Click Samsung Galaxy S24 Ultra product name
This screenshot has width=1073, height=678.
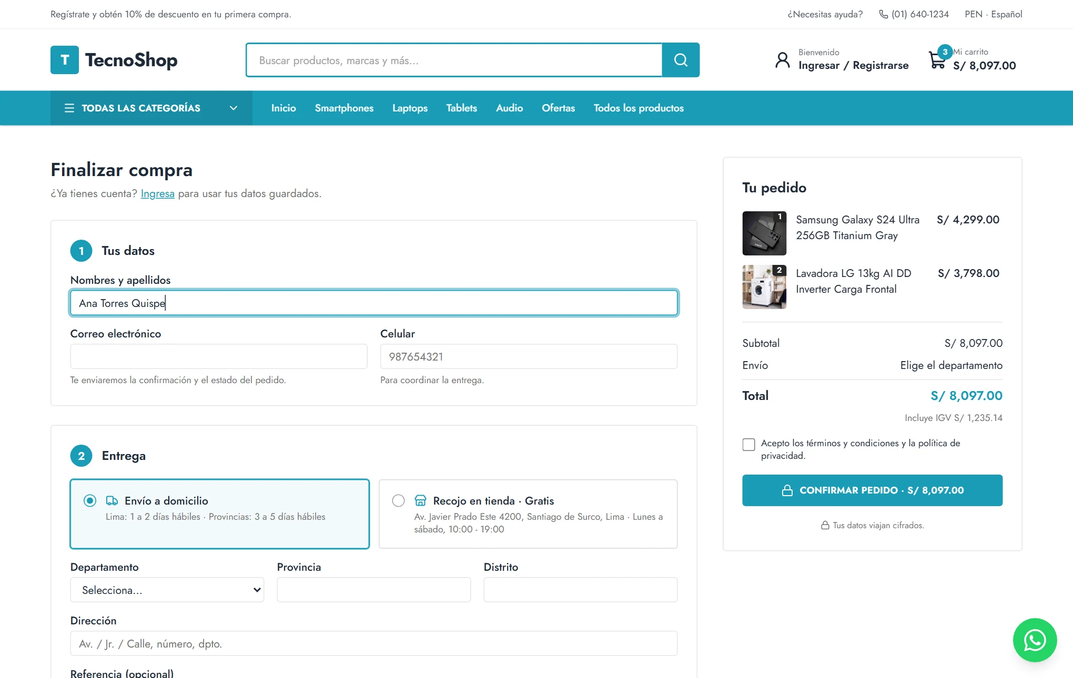click(x=857, y=228)
